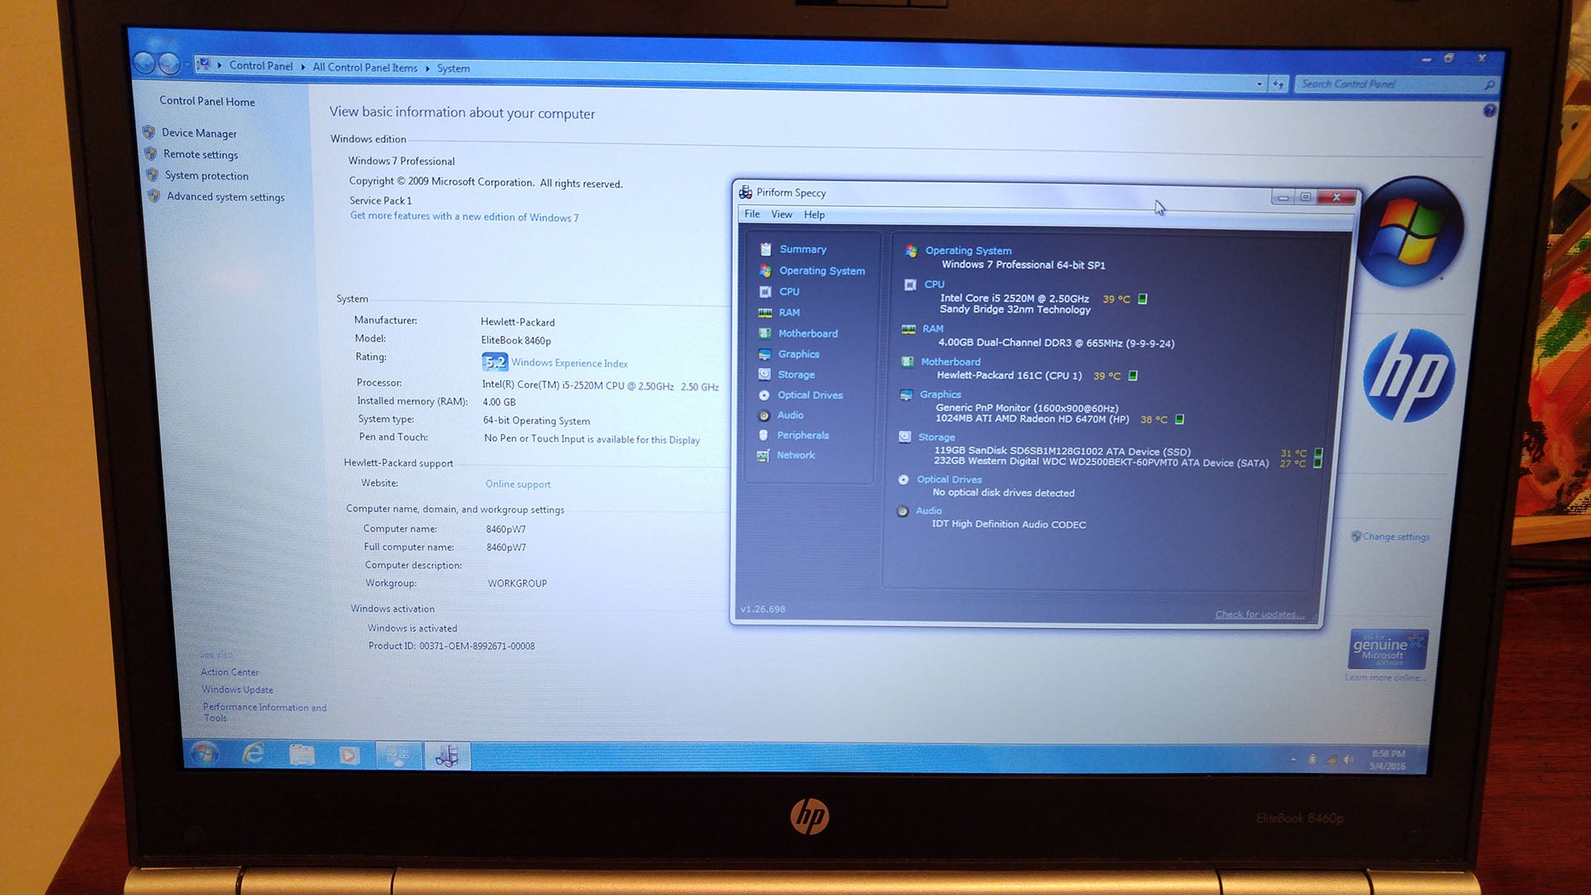Viewport: 1591px width, 895px height.
Task: Open Performance Information and Tools link
Action: (264, 713)
